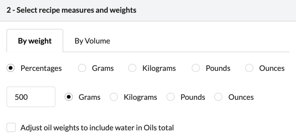Enable the Adjust oil weights checkbox

[x=11, y=127]
